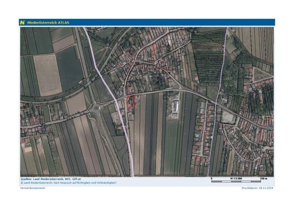Click the dark field beside the beige field
Viewport: 294px width, 208px height.
pos(70,69)
